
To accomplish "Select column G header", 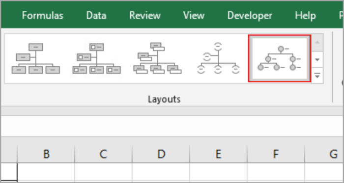I will [x=324, y=154].
